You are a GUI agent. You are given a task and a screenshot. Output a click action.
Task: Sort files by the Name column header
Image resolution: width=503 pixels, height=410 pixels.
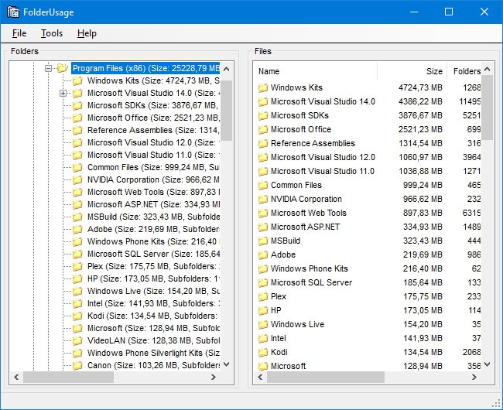click(x=315, y=71)
